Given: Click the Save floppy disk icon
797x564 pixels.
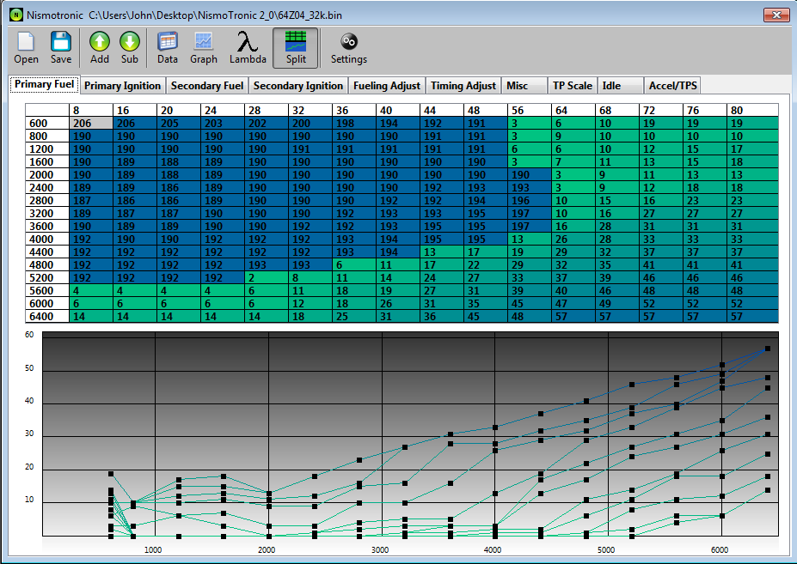Looking at the screenshot, I should click(x=61, y=42).
